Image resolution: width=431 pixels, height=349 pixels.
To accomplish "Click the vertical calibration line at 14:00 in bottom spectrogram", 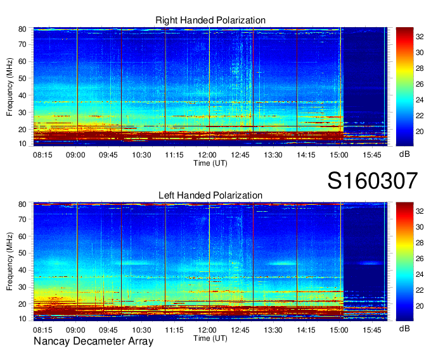I will pyautogui.click(x=297, y=258).
